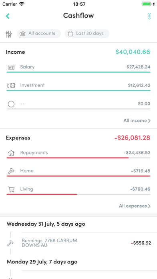
Task: Tap the Investment cash icon
Action: (11, 86)
